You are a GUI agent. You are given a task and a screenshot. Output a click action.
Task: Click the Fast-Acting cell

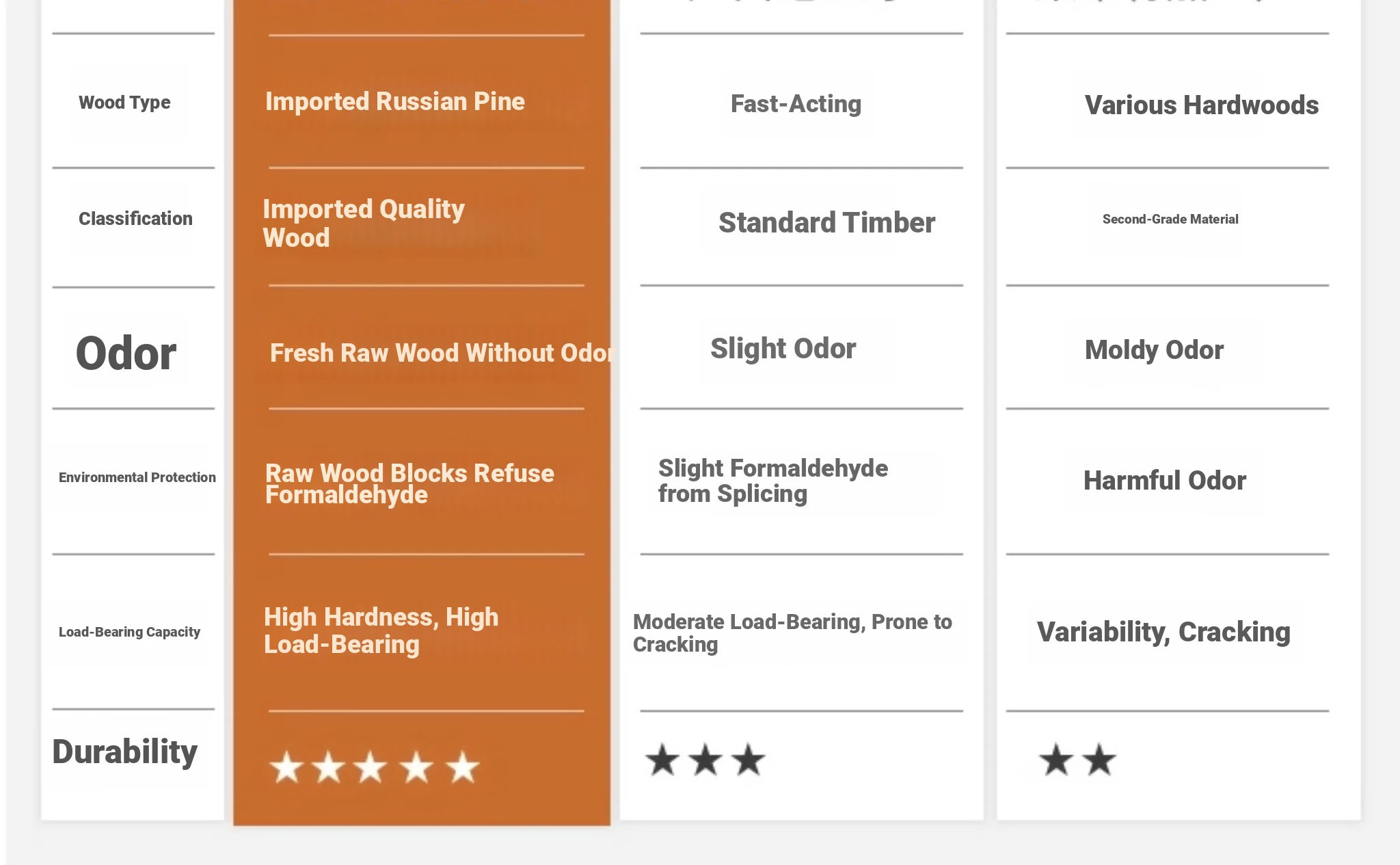click(796, 104)
